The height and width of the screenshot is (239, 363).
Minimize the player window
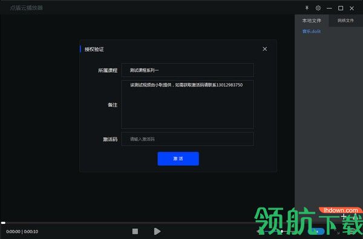click(329, 8)
